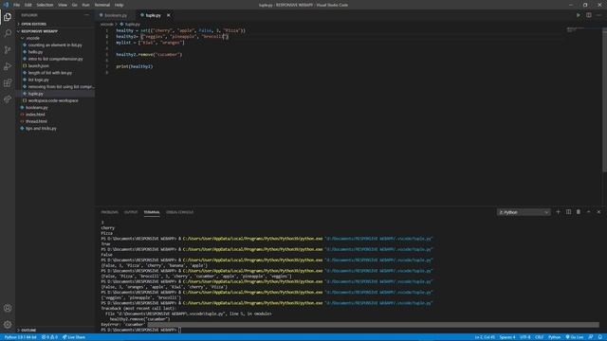Open feedback icon in status bar
Viewport: 607px width, 341px height.
(x=591, y=337)
